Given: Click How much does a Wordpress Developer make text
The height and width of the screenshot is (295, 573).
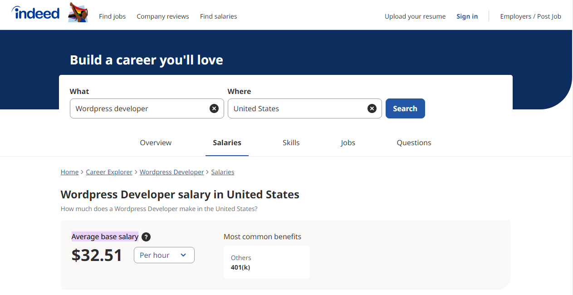Looking at the screenshot, I should [159, 209].
